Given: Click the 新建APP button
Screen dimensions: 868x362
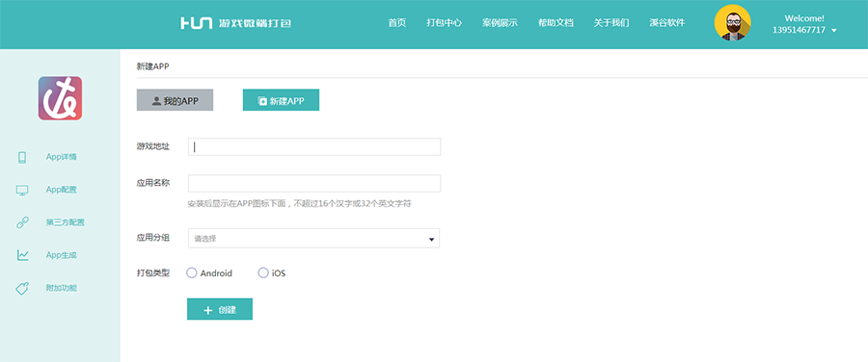Looking at the screenshot, I should point(281,100).
